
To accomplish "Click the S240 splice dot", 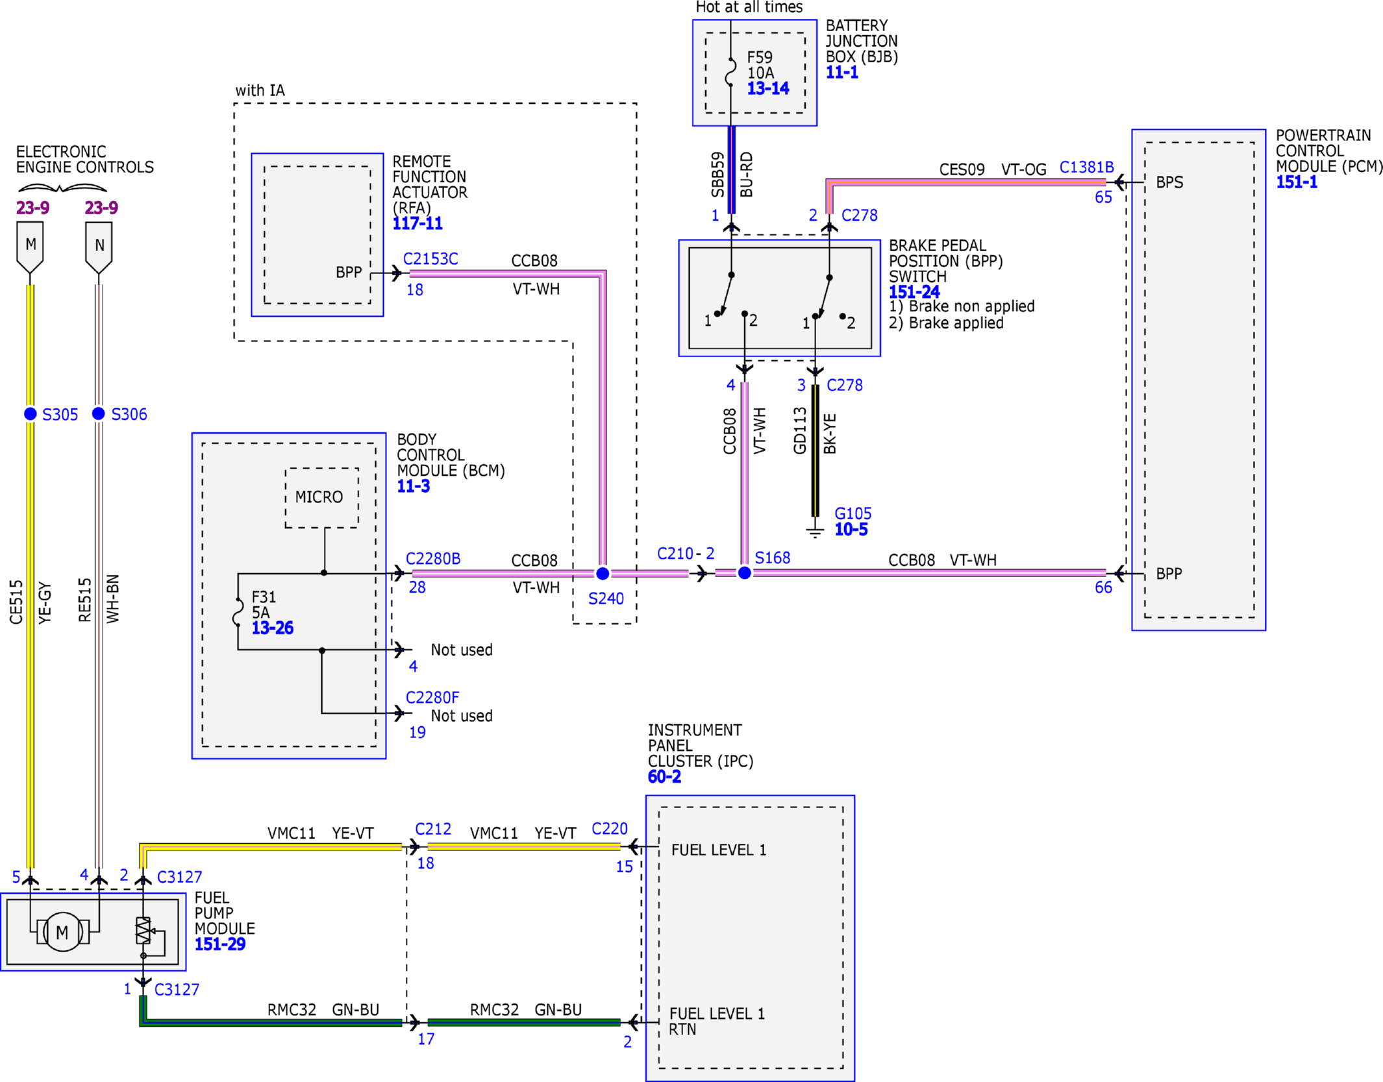I will click(x=603, y=573).
